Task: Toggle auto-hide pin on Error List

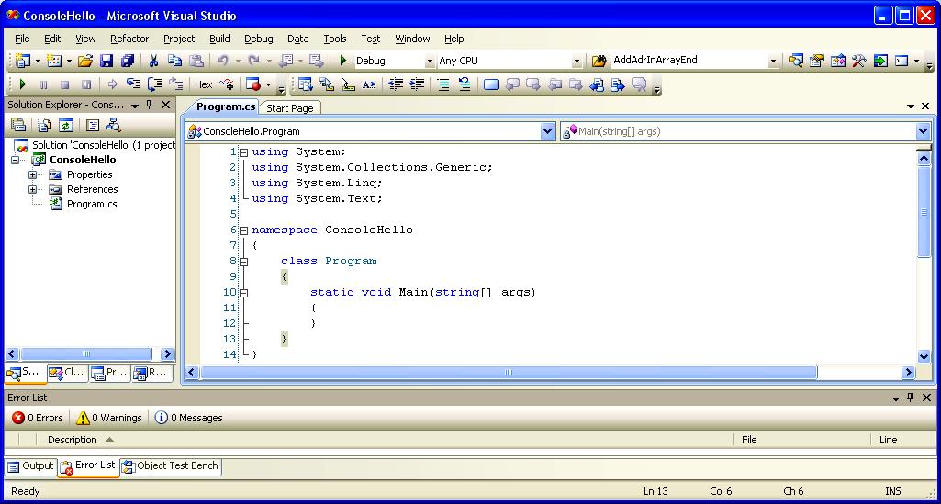Action: [x=911, y=398]
